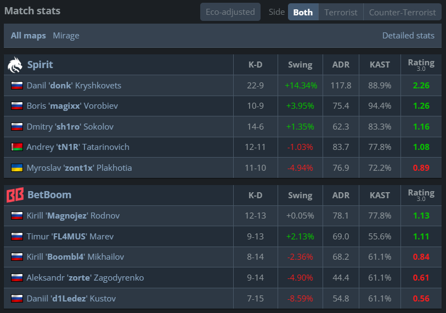Open Danil 'donk' Kryshkovets player profile
This screenshot has width=446, height=313.
[x=74, y=86]
